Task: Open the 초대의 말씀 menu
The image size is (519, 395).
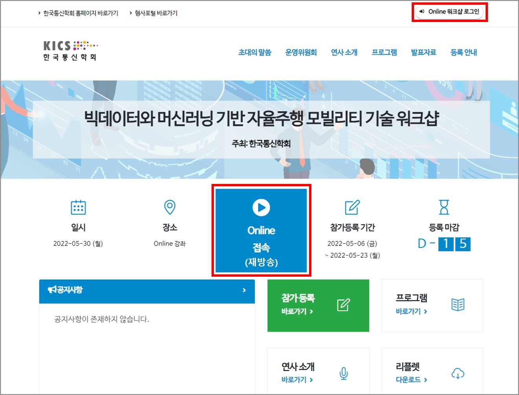Action: click(254, 52)
